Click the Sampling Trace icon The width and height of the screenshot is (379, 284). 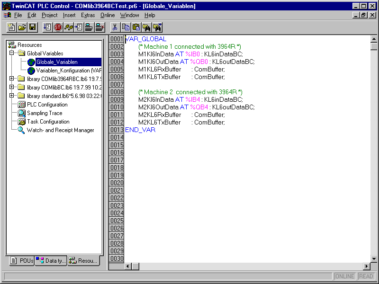(21, 113)
